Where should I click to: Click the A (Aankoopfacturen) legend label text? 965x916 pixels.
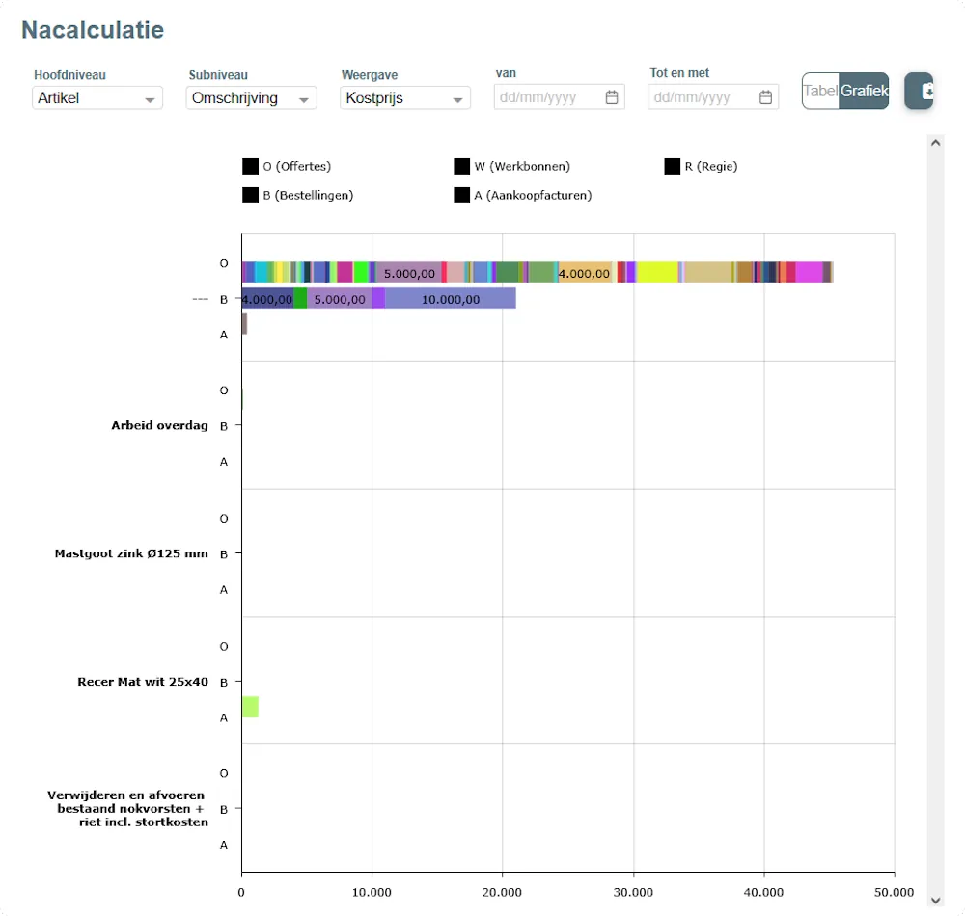coord(533,195)
